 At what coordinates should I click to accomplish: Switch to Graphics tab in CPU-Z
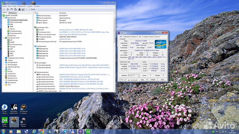pos(146,37)
